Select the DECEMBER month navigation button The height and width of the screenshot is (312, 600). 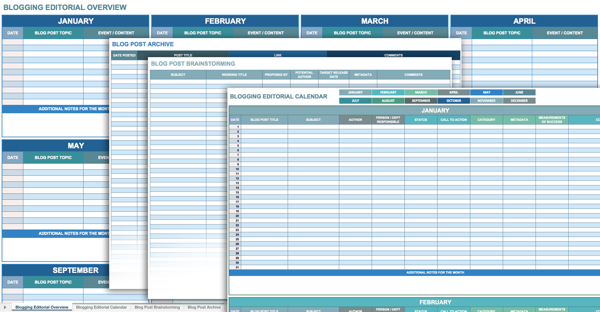click(519, 101)
